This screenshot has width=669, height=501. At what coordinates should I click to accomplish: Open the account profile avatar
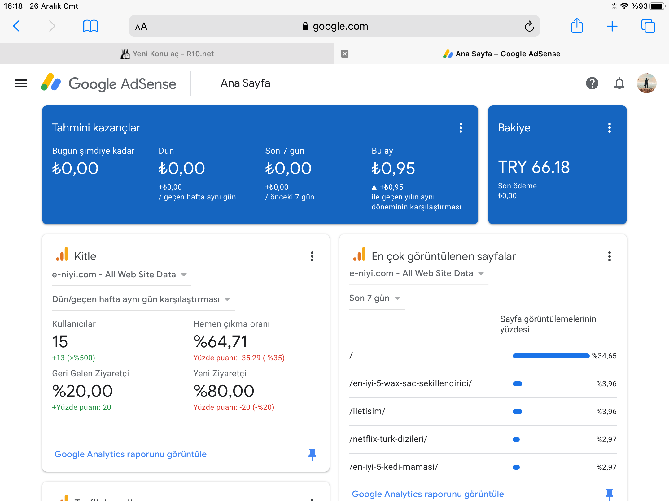click(x=646, y=83)
